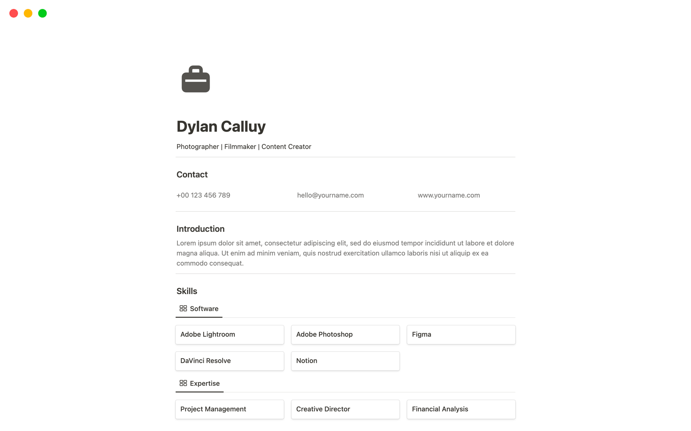Expand the Introduction section
The height and width of the screenshot is (431, 691).
click(x=200, y=228)
